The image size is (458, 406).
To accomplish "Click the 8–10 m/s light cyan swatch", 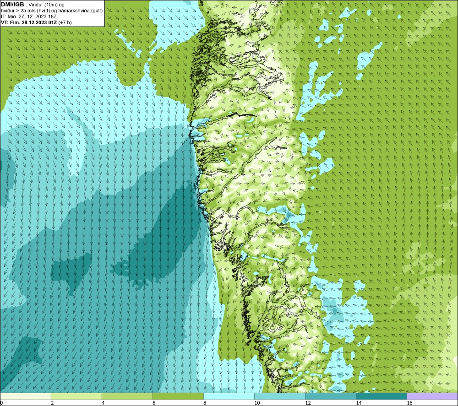I will coord(229,396).
